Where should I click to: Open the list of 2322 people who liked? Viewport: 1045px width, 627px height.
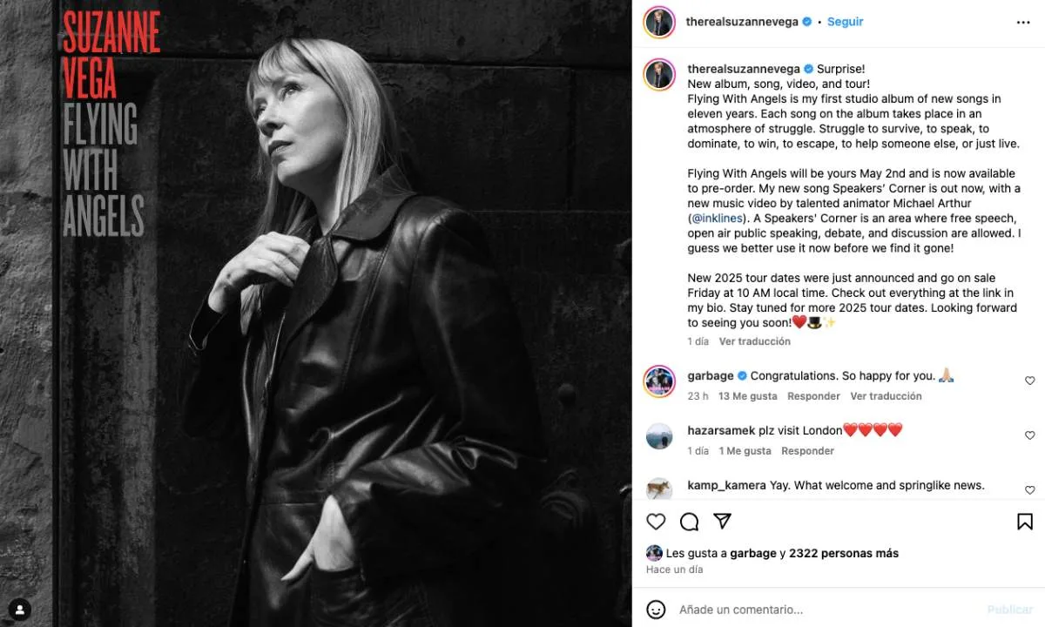click(843, 553)
